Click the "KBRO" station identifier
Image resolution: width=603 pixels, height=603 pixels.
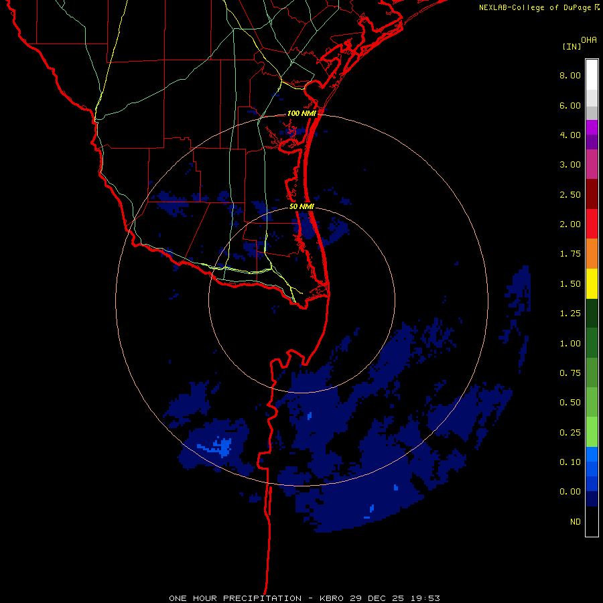pyautogui.click(x=332, y=598)
